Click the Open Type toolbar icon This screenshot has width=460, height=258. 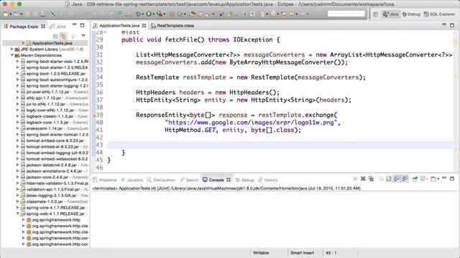(x=193, y=14)
